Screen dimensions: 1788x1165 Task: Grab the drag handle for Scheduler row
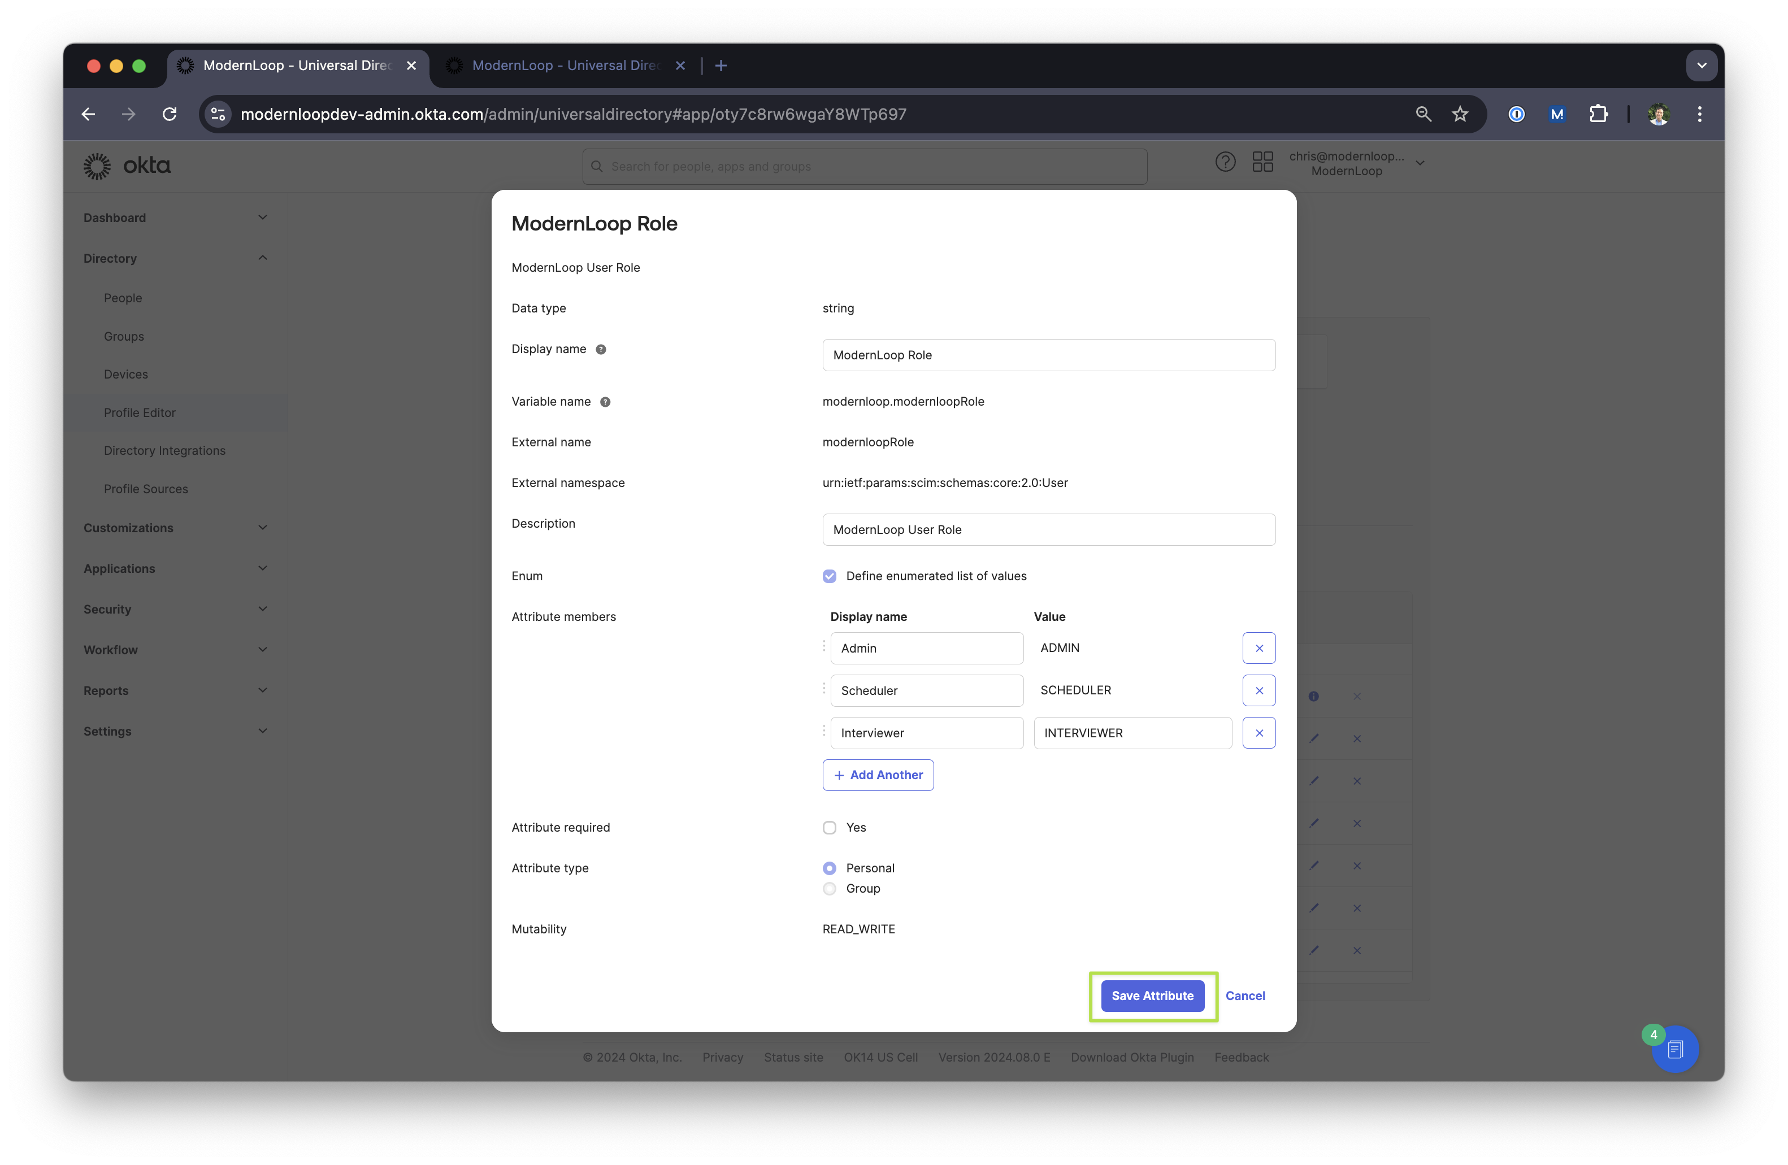click(823, 688)
